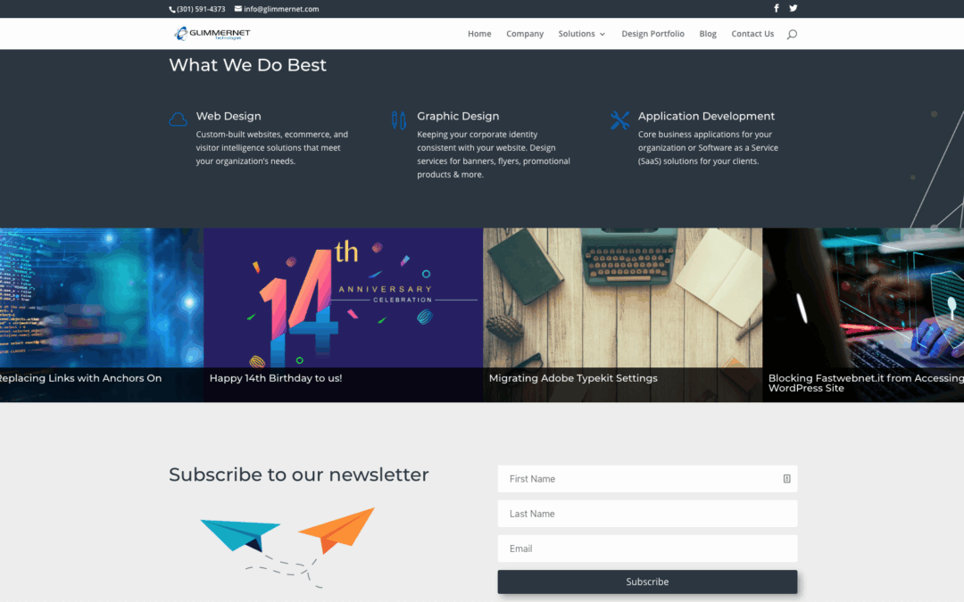This screenshot has width=964, height=602.
Task: Open the Happy 14th Birthday post thumbnail
Action: click(343, 315)
